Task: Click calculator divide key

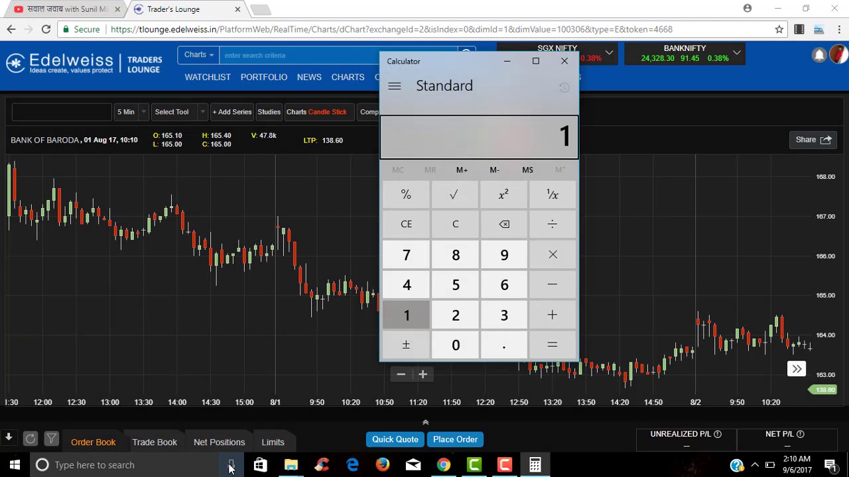Action: [x=553, y=224]
